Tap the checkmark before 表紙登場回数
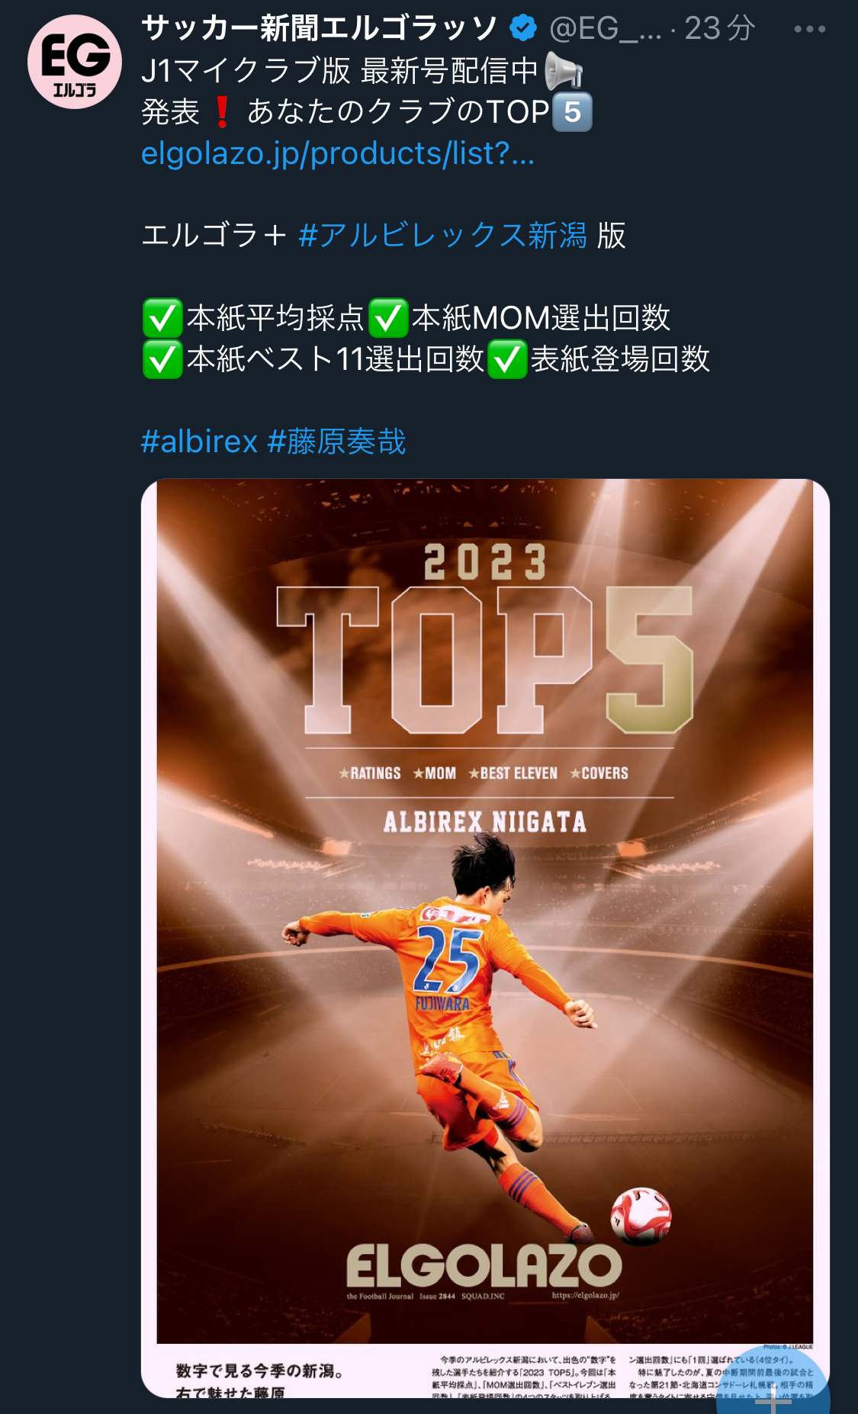 (x=507, y=359)
